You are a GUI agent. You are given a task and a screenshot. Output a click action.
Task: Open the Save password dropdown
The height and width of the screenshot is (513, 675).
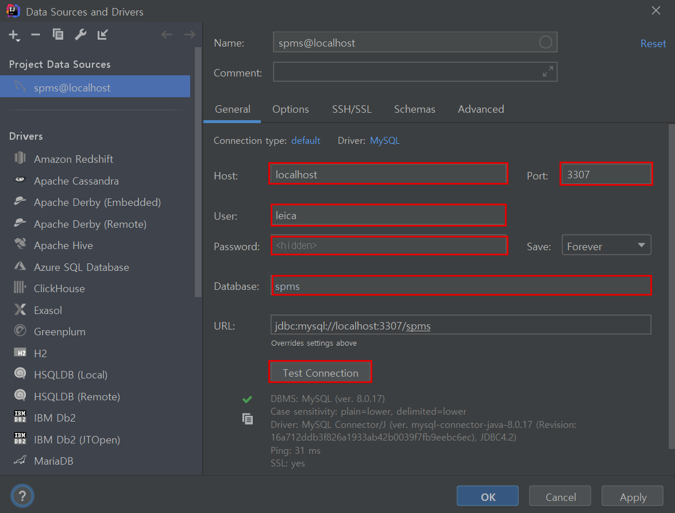coord(606,246)
